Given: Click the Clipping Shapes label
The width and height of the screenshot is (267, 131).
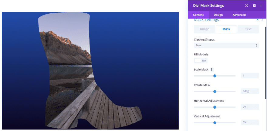Looking at the screenshot, I should click(x=204, y=40).
